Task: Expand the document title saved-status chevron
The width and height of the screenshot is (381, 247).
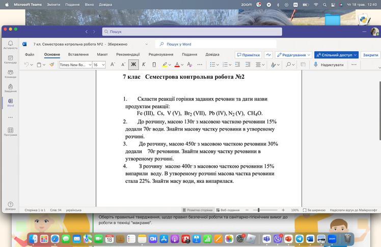Action: pos(146,44)
